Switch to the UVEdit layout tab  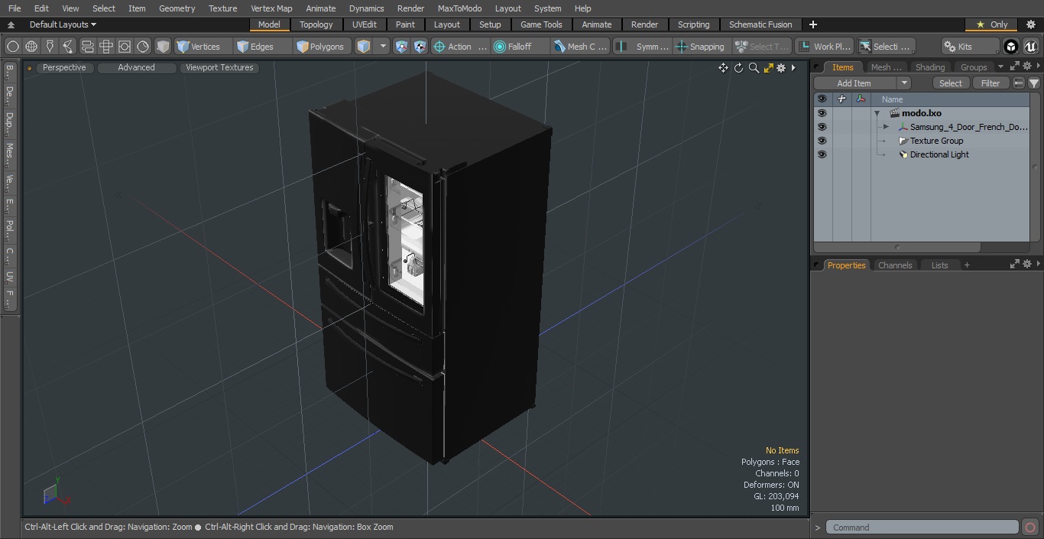coord(364,24)
